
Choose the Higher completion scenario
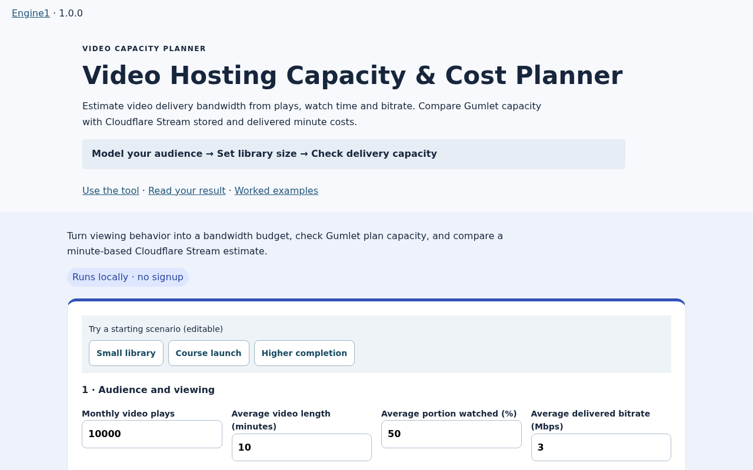coord(304,353)
